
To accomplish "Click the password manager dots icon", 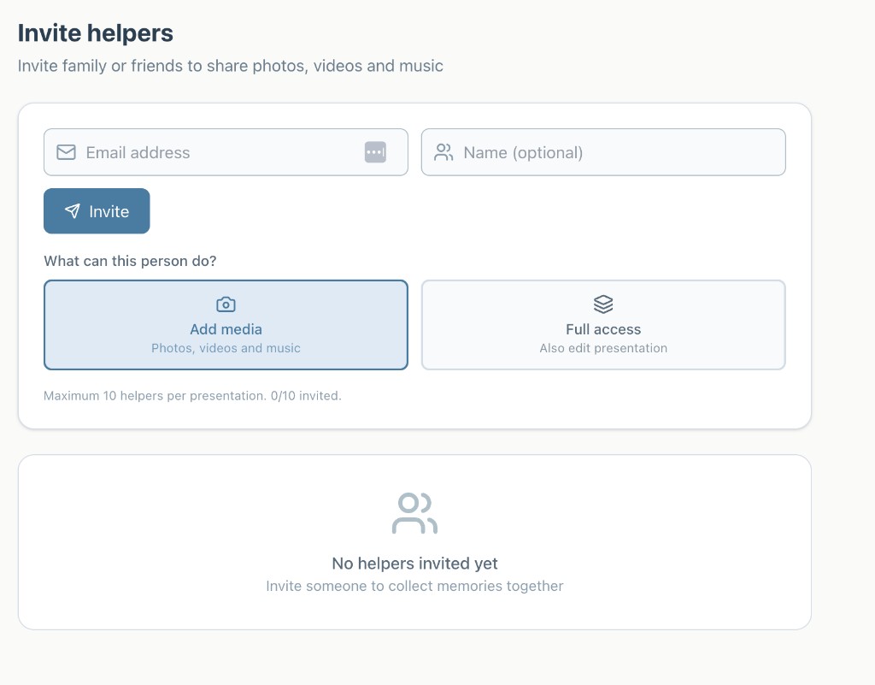I will pyautogui.click(x=375, y=152).
